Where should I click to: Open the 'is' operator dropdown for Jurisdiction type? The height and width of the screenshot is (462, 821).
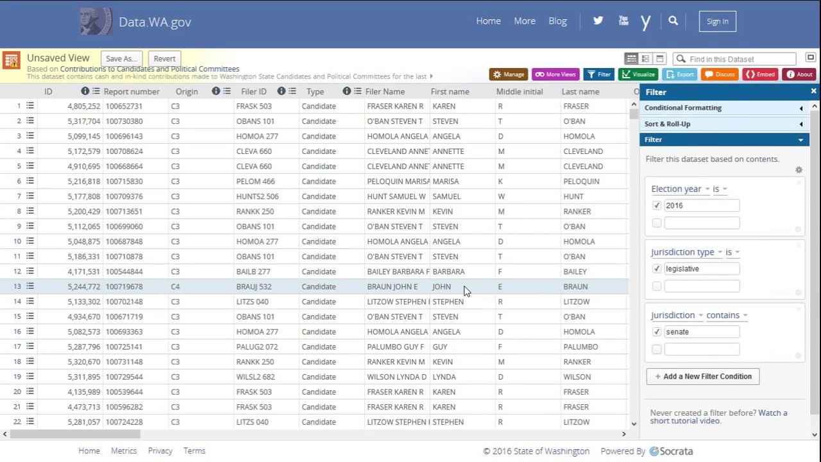732,252
